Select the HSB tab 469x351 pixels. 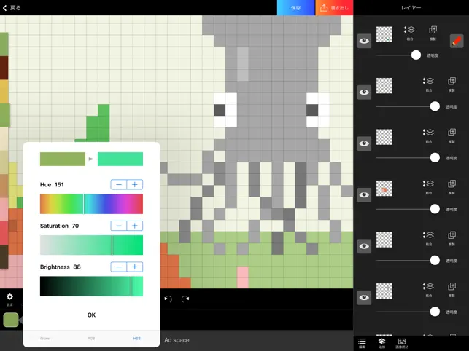click(137, 339)
